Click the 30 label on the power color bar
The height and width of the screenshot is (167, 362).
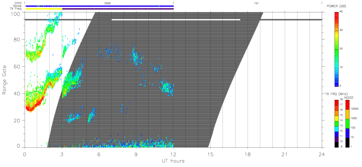[x=341, y=30]
